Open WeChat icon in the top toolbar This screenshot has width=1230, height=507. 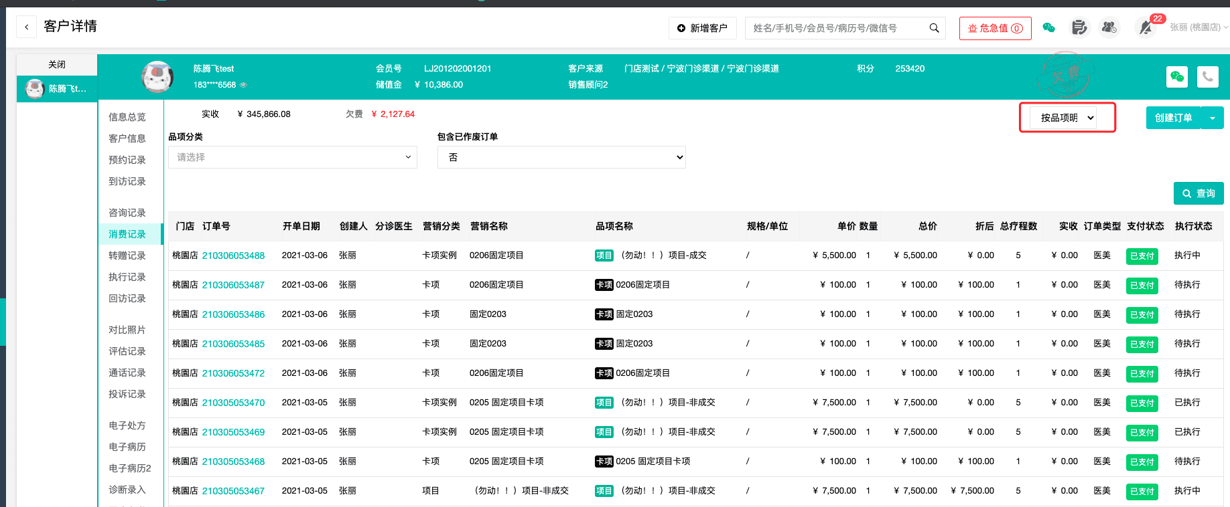(1048, 27)
